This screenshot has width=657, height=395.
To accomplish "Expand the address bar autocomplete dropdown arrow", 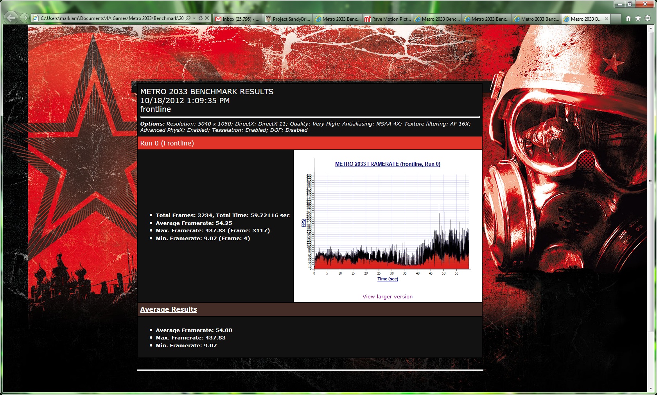I will [194, 18].
